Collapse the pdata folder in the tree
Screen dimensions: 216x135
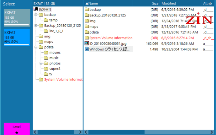[36, 47]
